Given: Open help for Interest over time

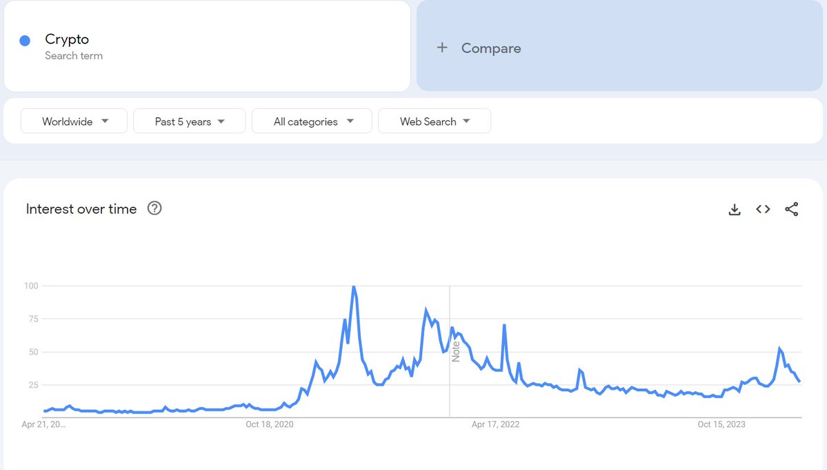Looking at the screenshot, I should [155, 208].
